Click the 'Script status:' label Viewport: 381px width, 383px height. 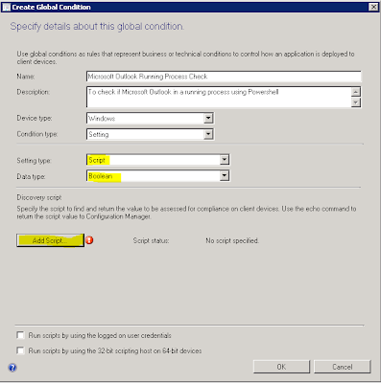[151, 240]
